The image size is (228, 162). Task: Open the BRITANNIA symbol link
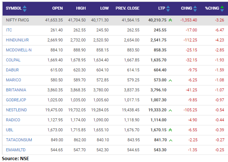pos(16,90)
